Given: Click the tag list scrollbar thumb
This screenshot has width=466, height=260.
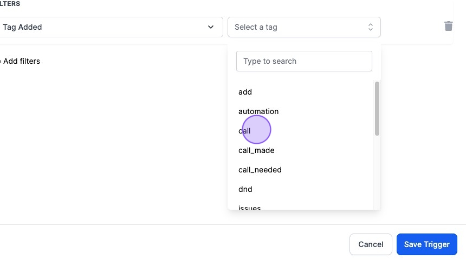Looking at the screenshot, I should coord(377,108).
